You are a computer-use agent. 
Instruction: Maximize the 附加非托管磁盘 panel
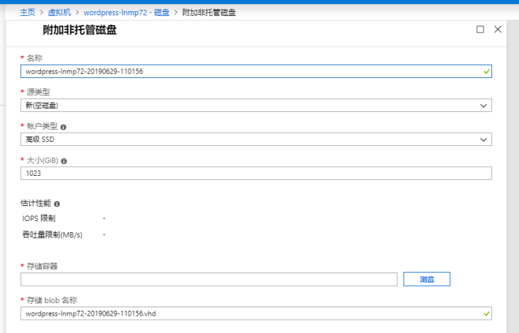coord(480,30)
